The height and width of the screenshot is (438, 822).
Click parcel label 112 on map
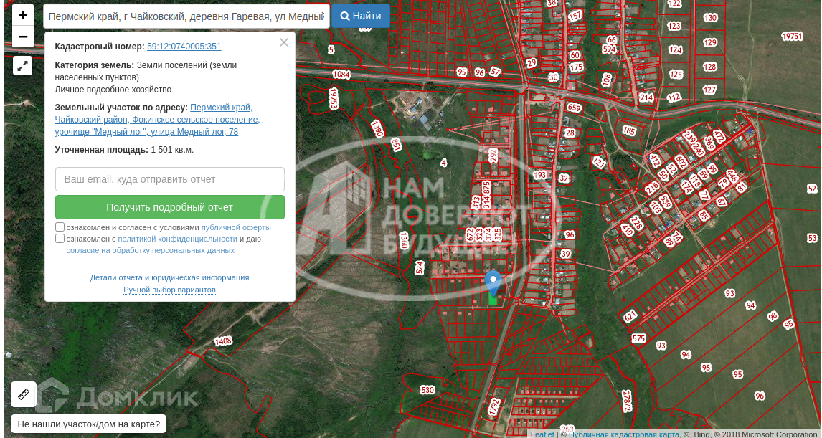click(x=674, y=97)
